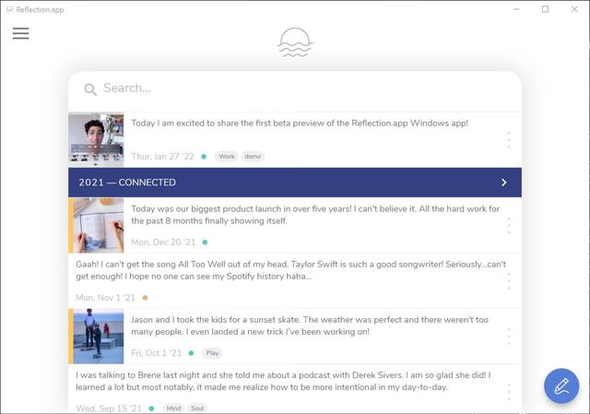Screen dimensions: 590x414
Task: Select the Work tag
Action: [x=226, y=156]
